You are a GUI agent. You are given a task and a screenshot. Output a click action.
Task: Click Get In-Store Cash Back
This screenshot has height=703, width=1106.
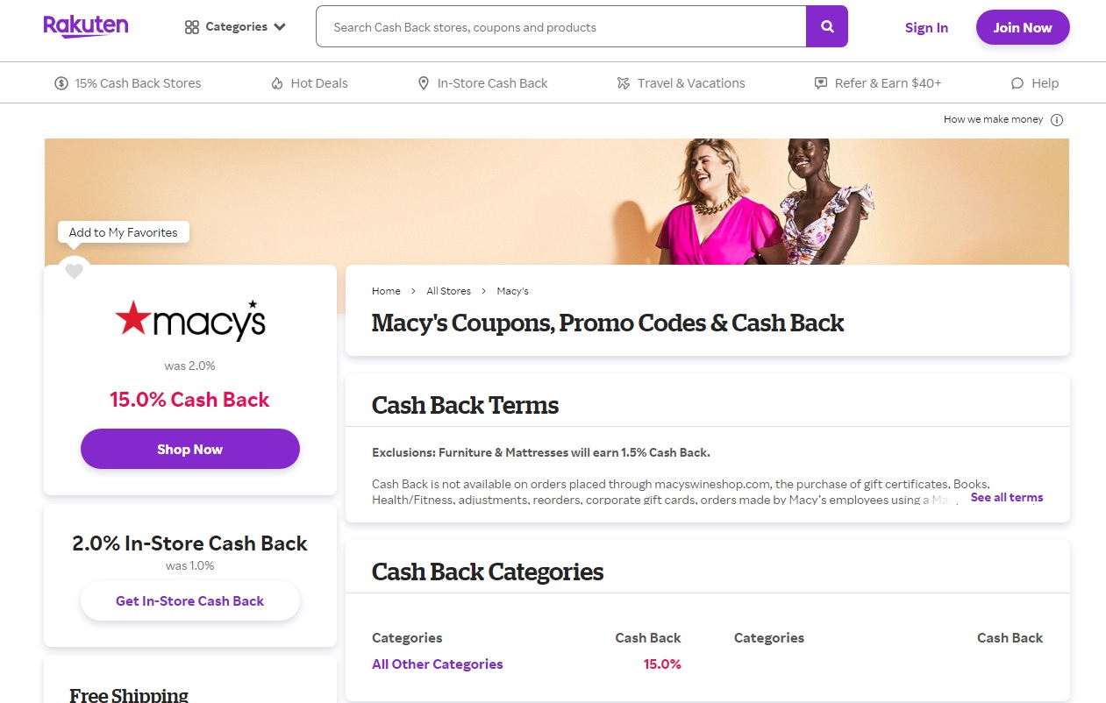189,600
